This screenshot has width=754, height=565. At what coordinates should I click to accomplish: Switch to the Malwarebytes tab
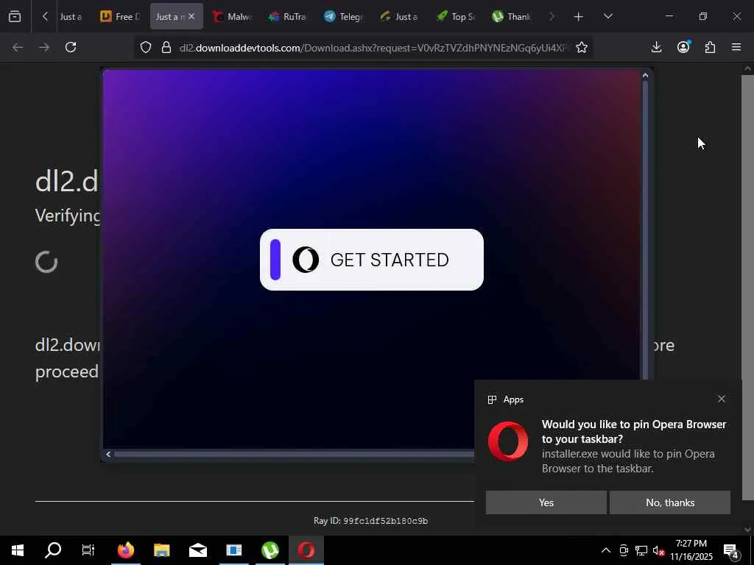(233, 16)
